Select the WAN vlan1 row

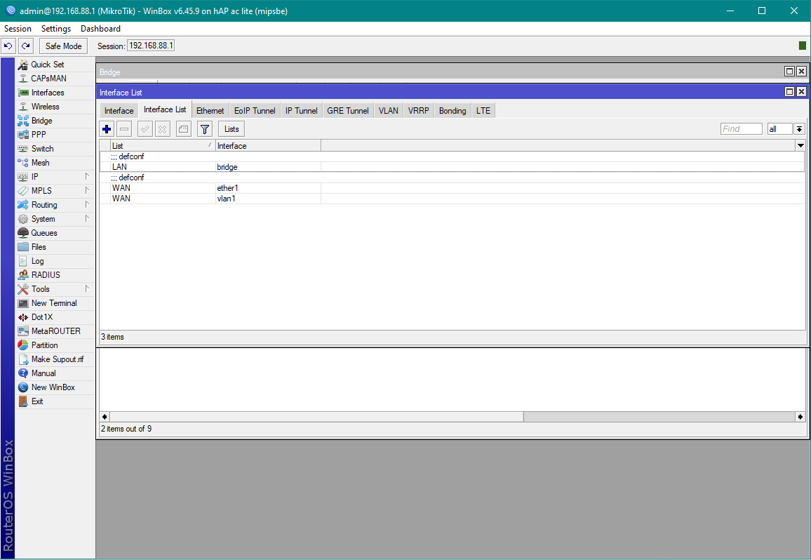click(452, 198)
